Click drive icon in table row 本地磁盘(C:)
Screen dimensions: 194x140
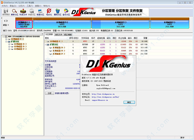click(48, 42)
